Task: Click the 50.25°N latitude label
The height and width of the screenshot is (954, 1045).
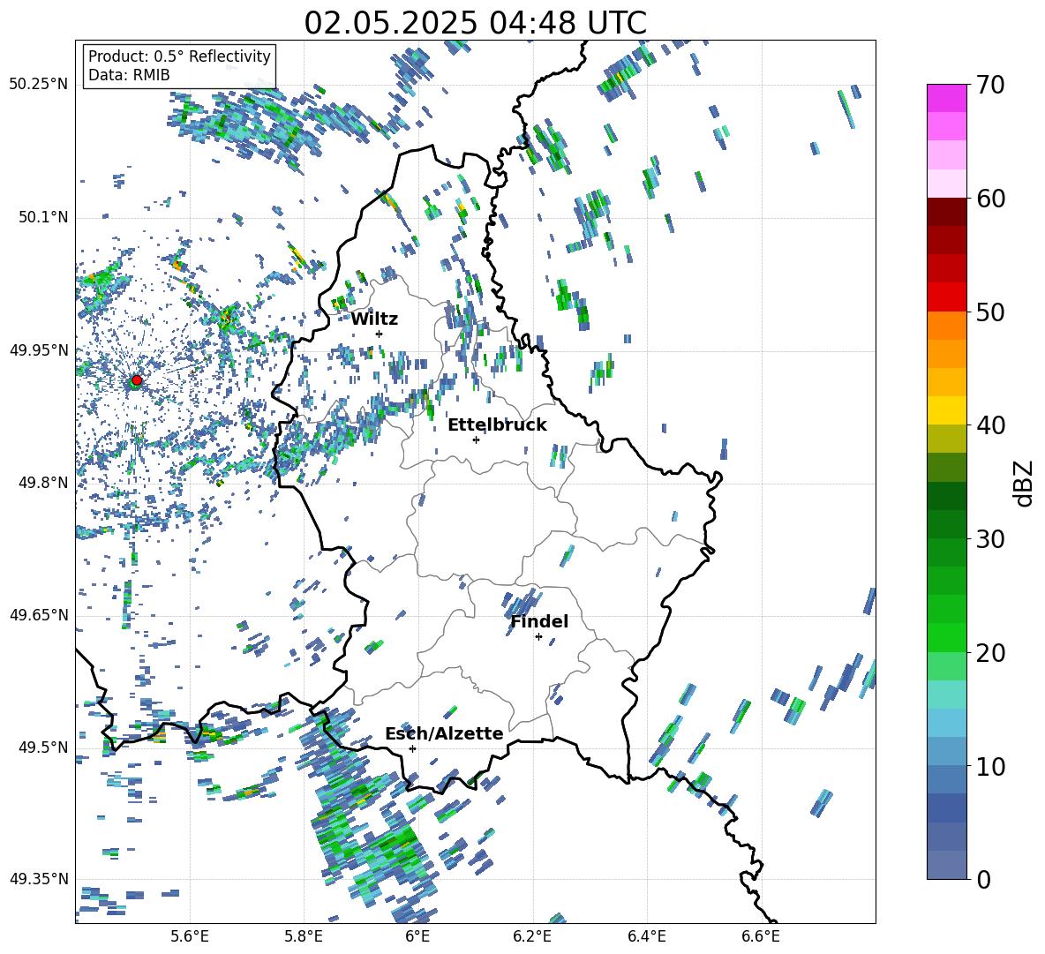Action: [x=39, y=85]
